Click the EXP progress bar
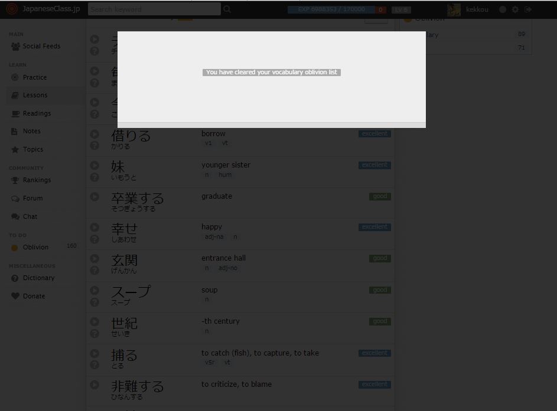The image size is (557, 411). (331, 9)
